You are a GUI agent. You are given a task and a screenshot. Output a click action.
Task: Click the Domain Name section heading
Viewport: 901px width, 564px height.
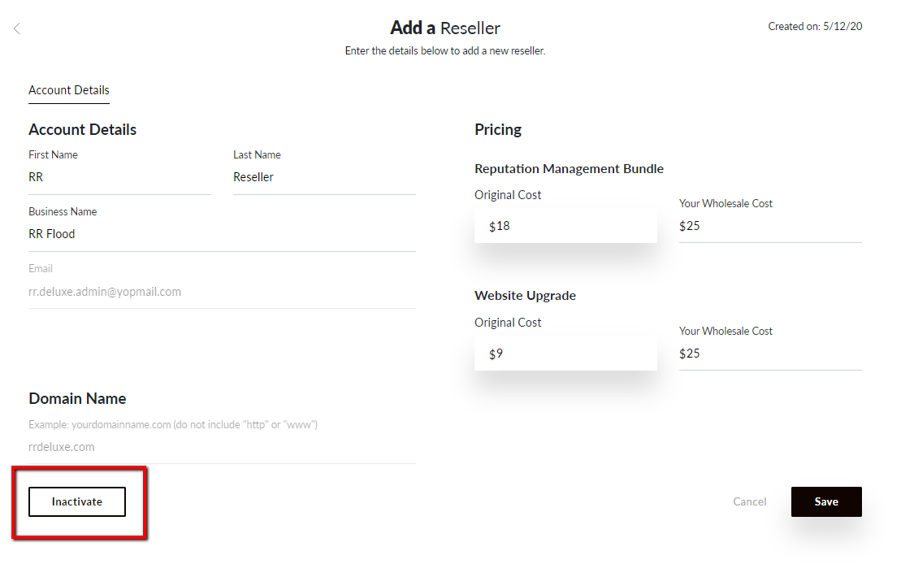[77, 398]
